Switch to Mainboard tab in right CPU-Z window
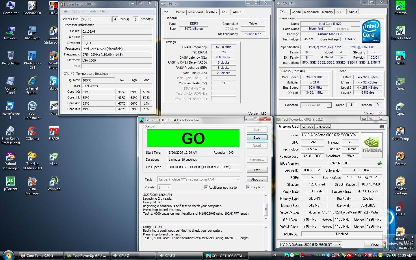The width and height of the screenshot is (416, 260). click(311, 12)
